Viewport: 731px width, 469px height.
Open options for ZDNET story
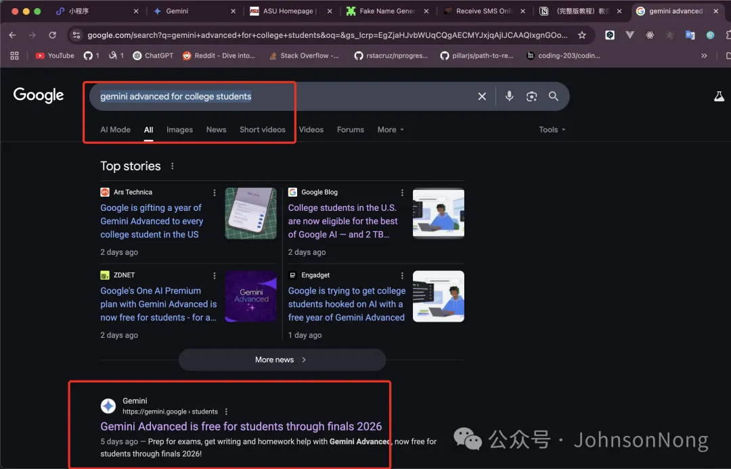click(x=215, y=276)
